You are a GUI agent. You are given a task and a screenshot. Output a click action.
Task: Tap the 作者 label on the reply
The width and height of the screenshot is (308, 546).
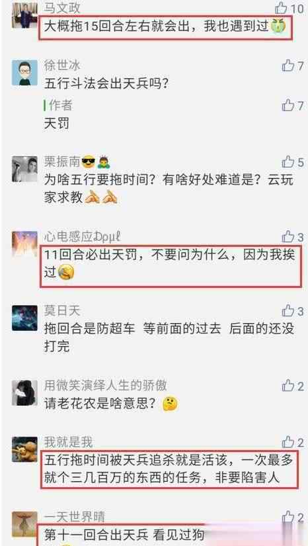pyautogui.click(x=58, y=105)
